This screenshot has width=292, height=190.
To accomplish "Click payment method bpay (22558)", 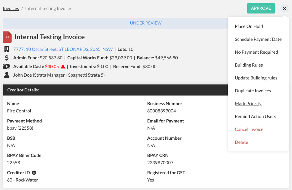I will (20, 128).
